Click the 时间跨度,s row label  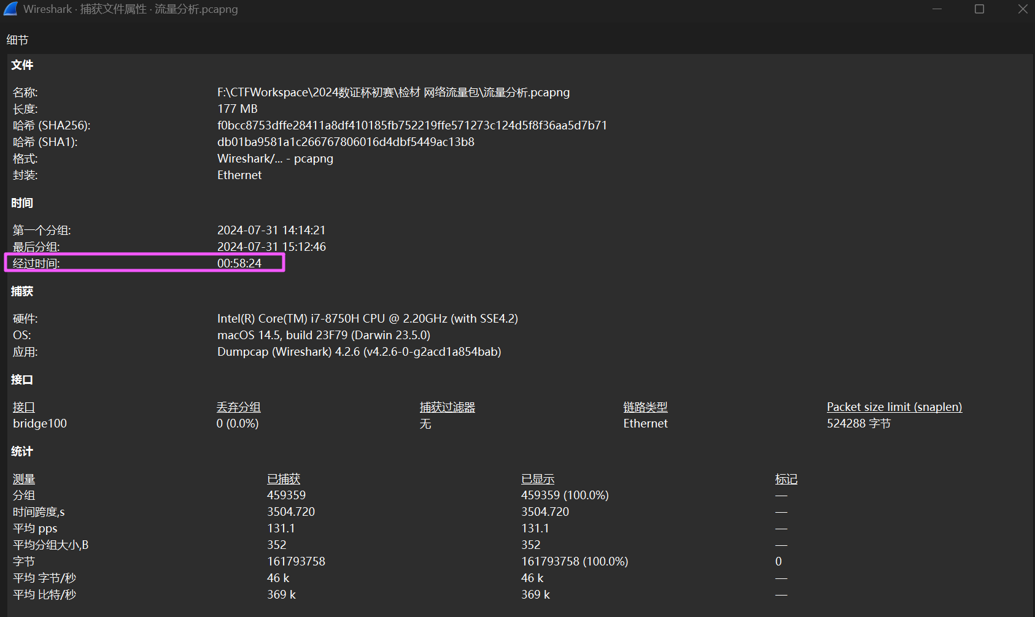coord(39,512)
